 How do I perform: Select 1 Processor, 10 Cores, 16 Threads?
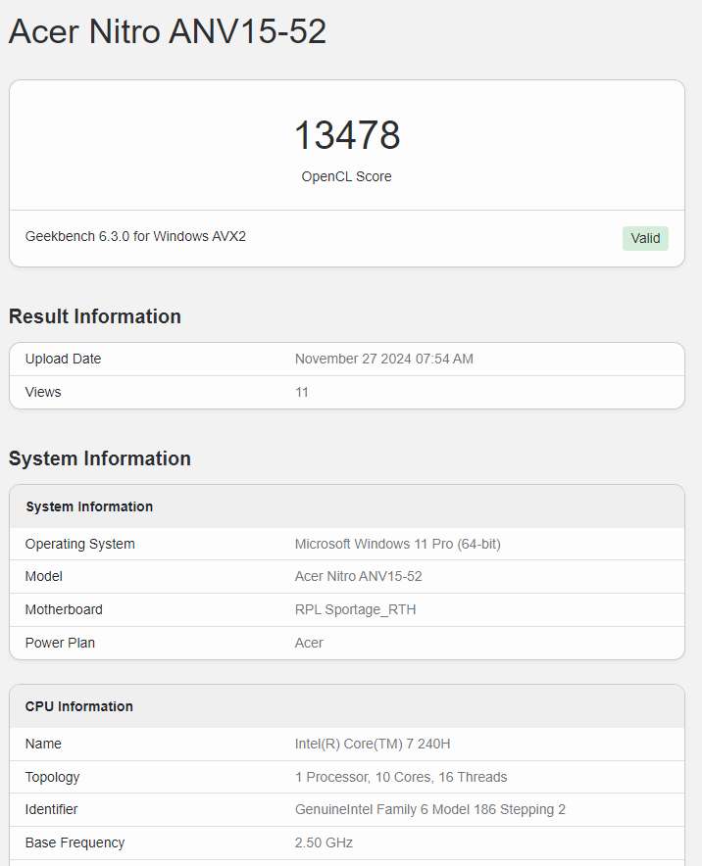401,777
